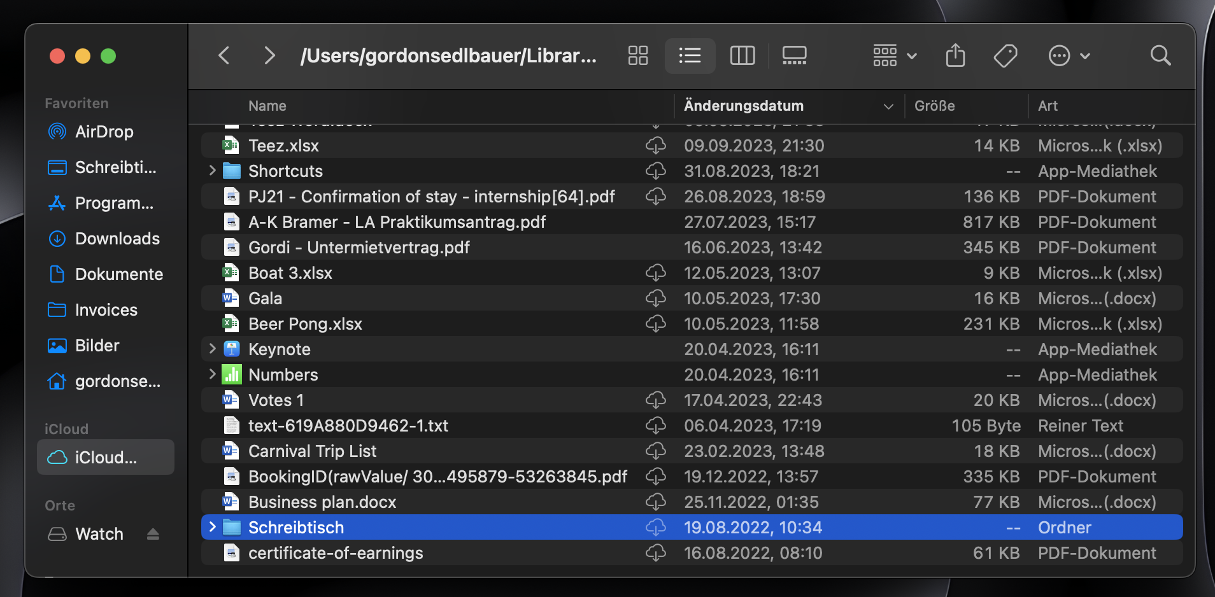The image size is (1215, 597).
Task: Expand the Shortcuts folder
Action: click(x=211, y=171)
